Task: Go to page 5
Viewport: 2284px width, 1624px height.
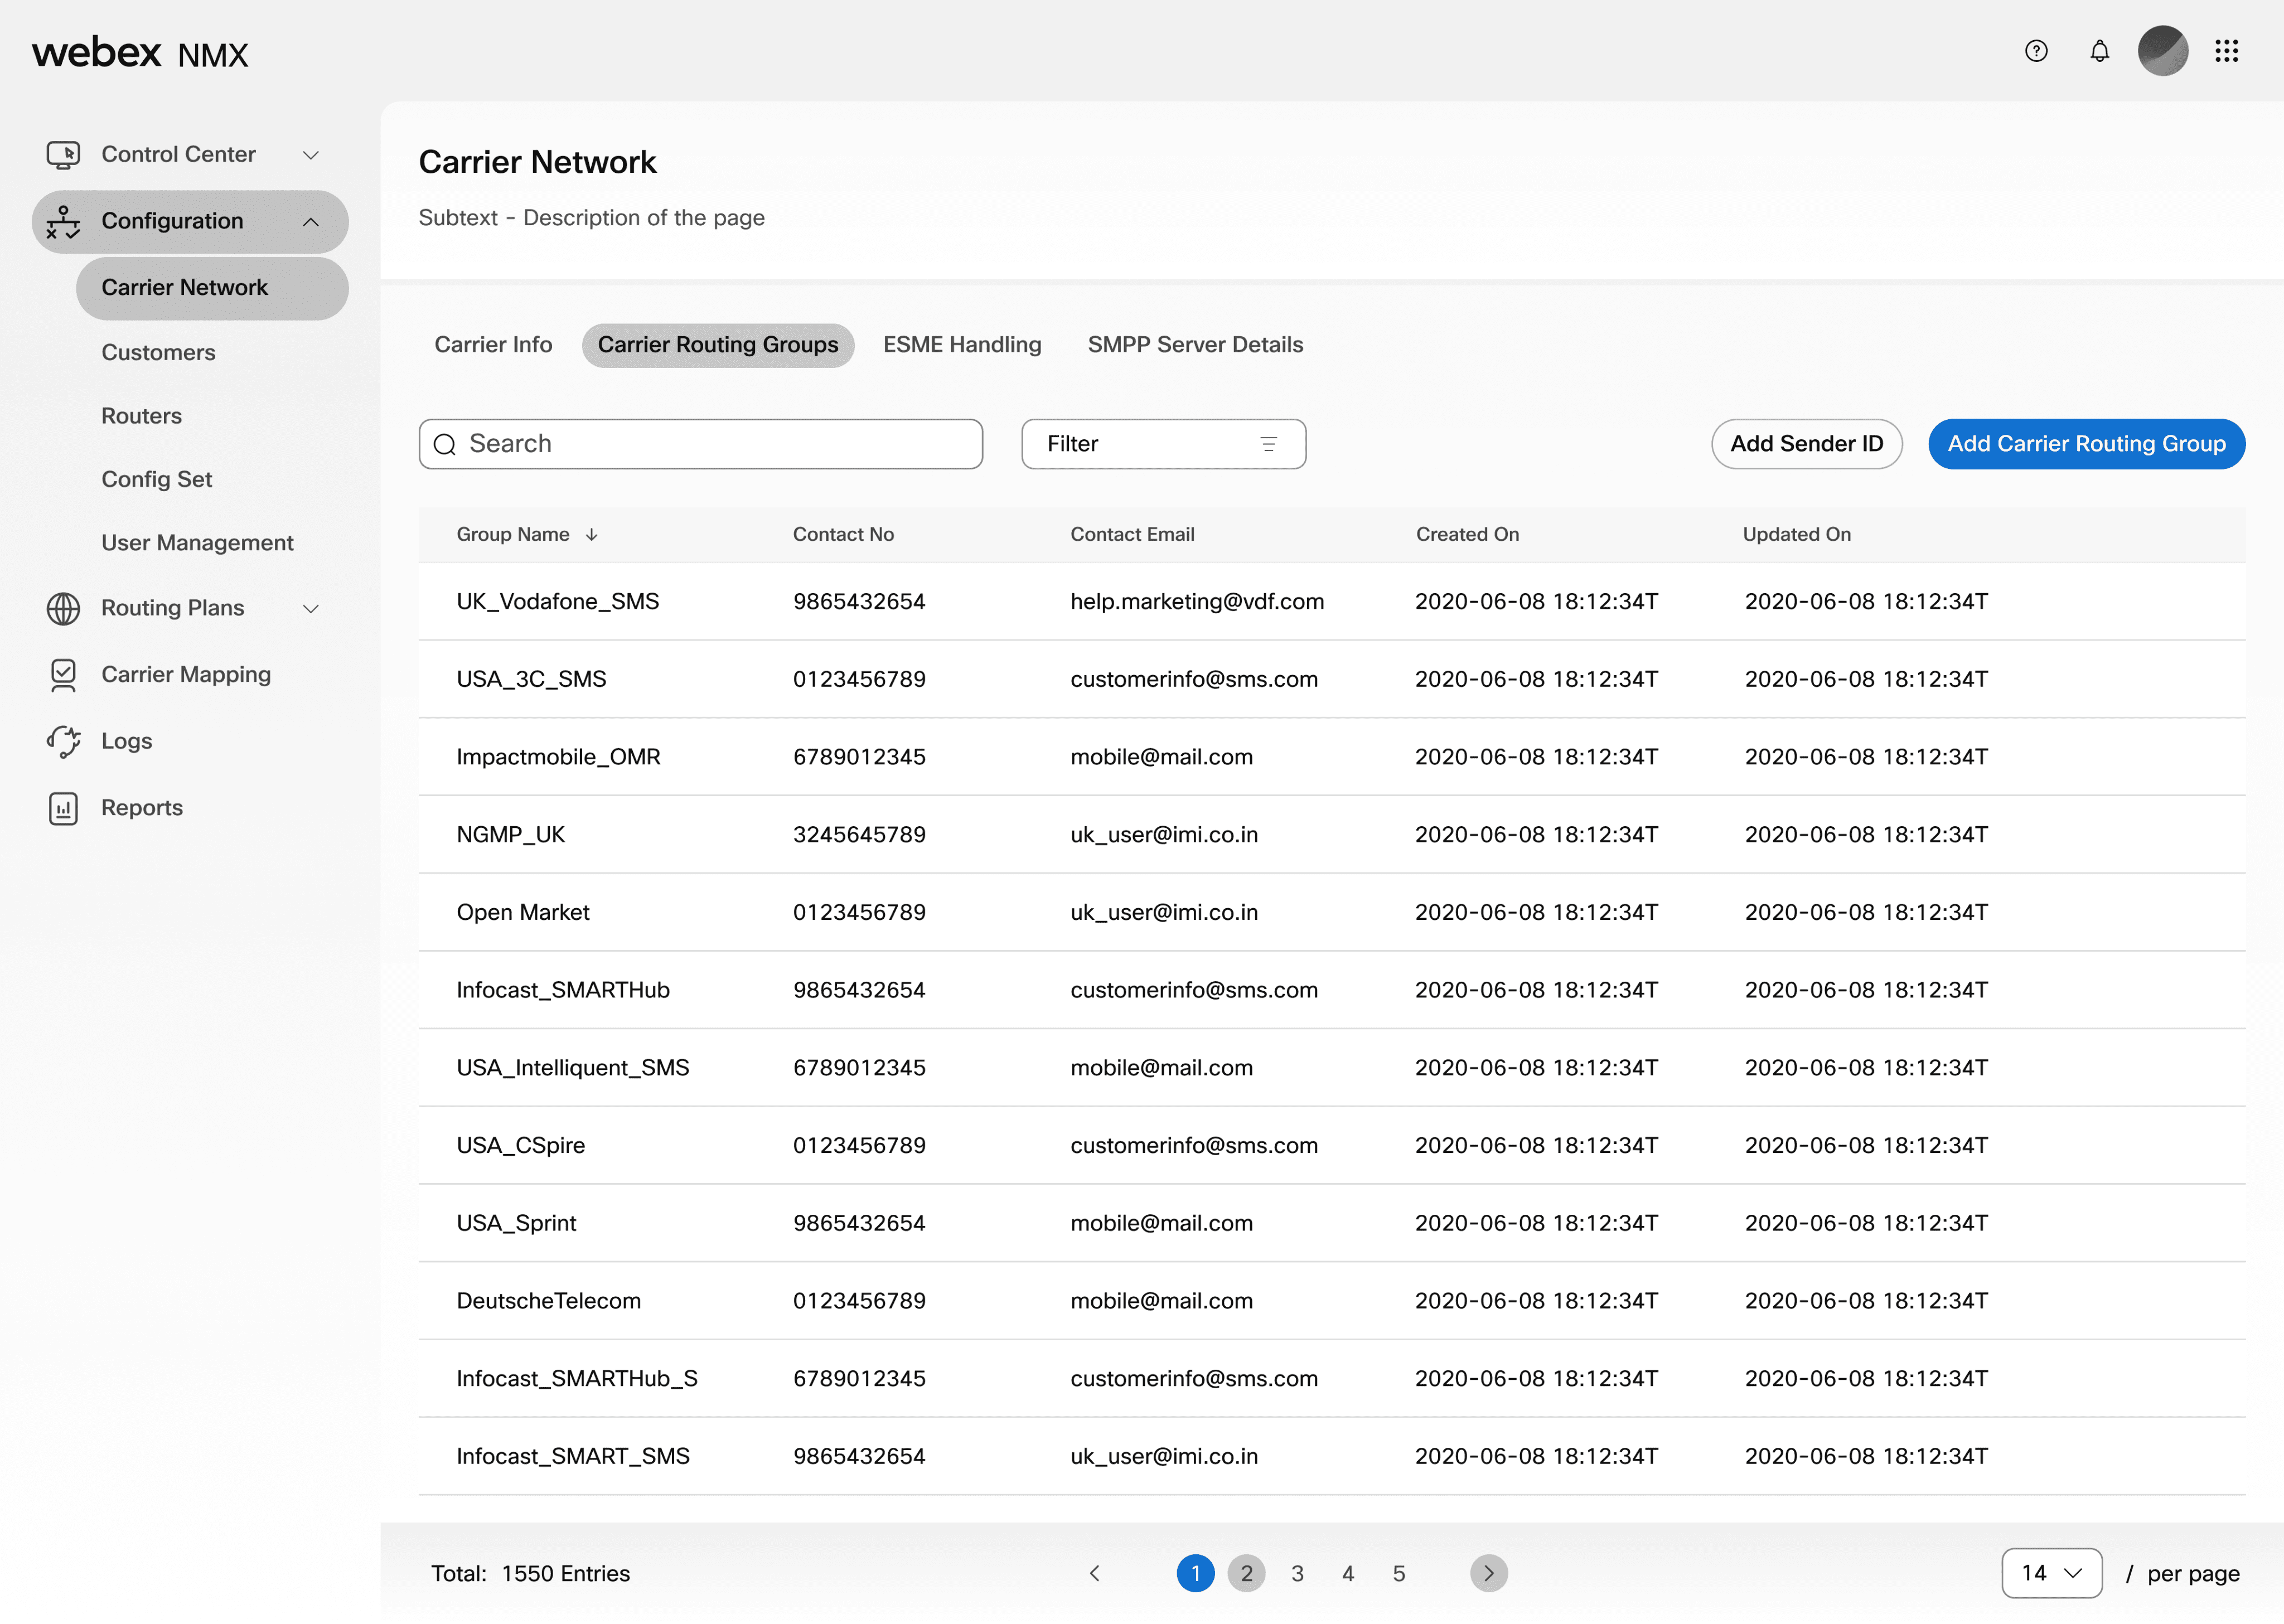Action: pos(1399,1573)
